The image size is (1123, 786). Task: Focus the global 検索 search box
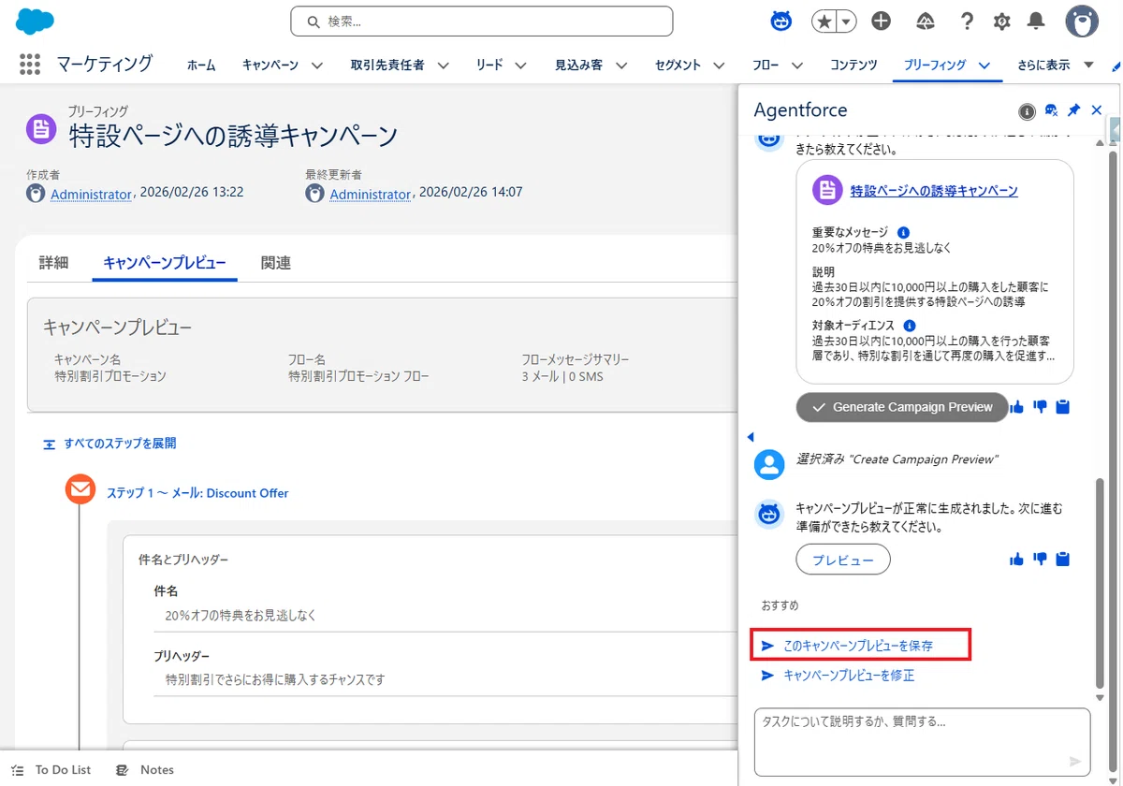click(482, 22)
